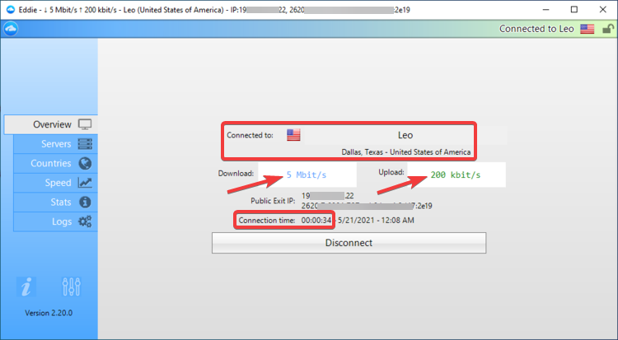The image size is (618, 340).
Task: Open the About info icon
Action: coord(28,286)
